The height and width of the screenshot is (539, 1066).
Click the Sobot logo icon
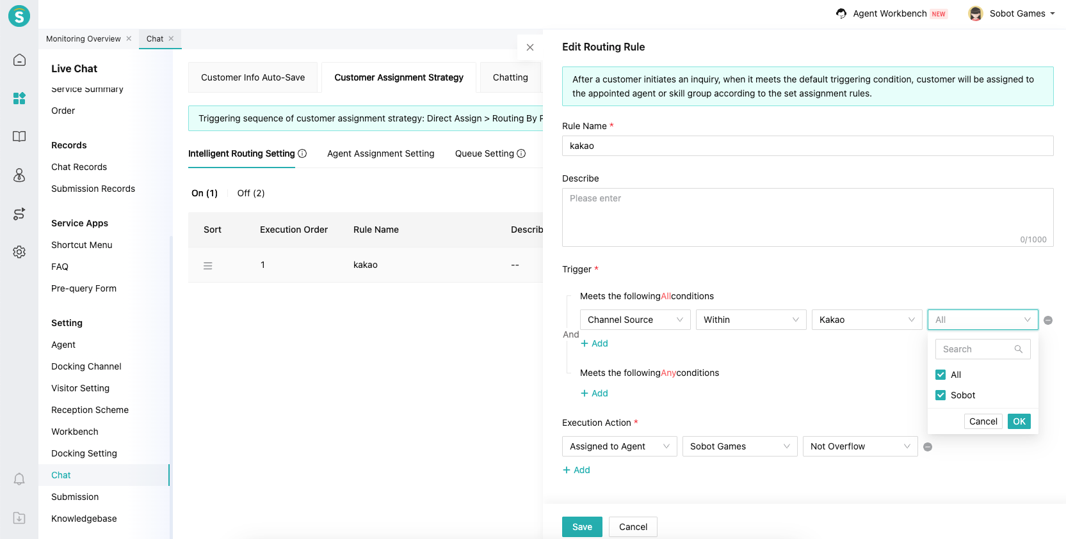pos(19,16)
